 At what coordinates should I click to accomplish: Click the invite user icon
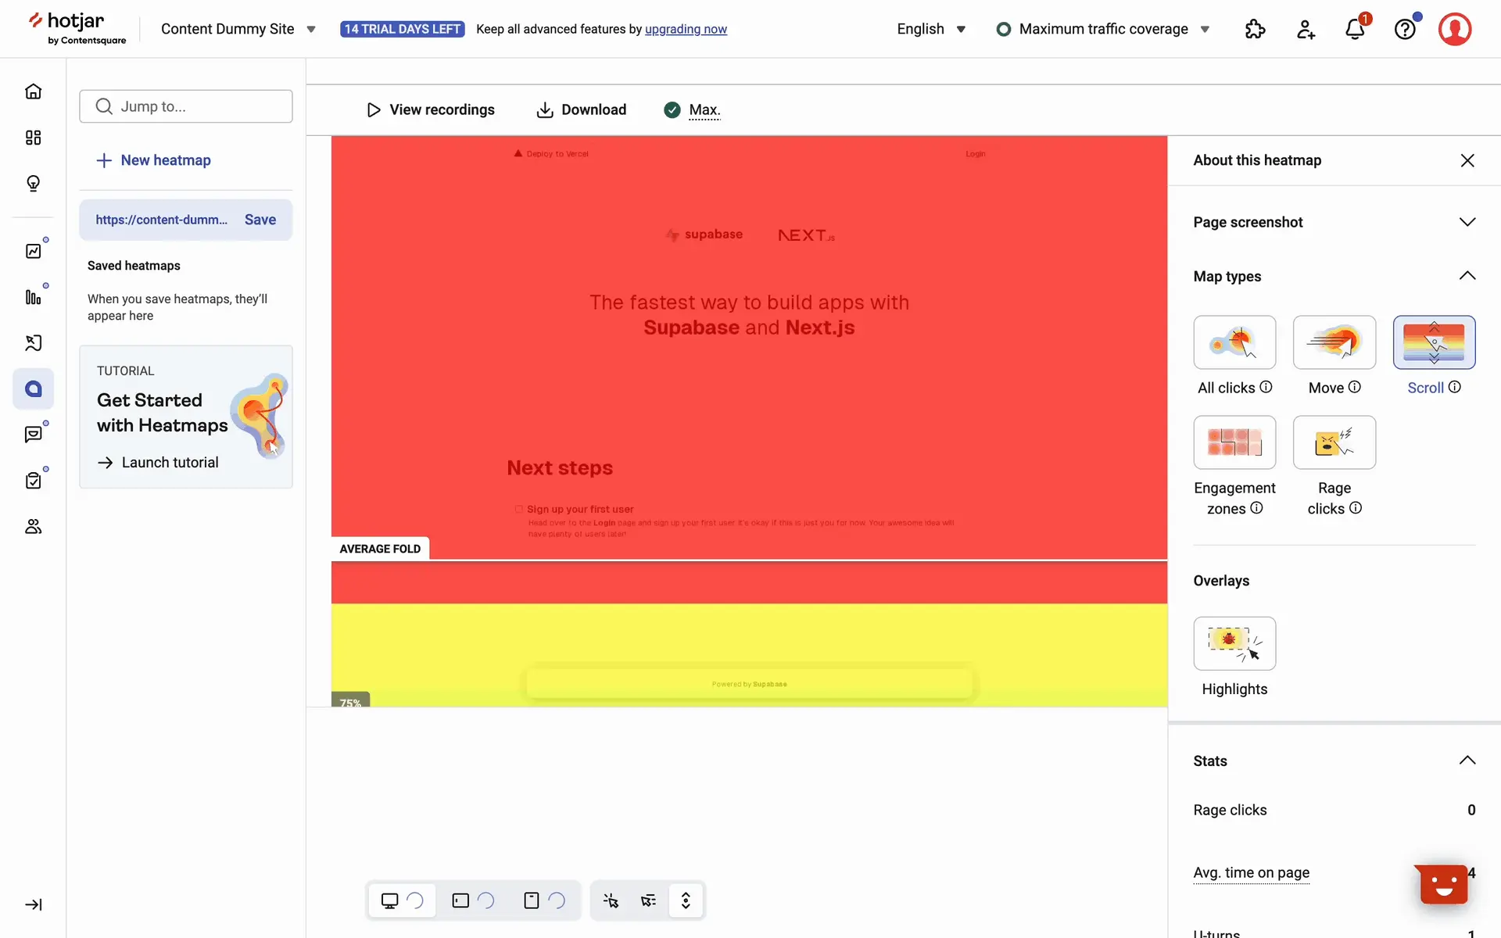pyautogui.click(x=1306, y=29)
